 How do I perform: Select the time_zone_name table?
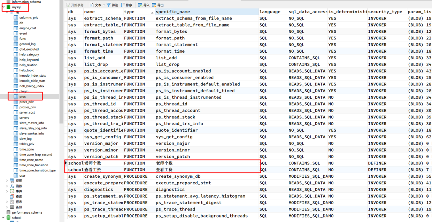pos(31,160)
